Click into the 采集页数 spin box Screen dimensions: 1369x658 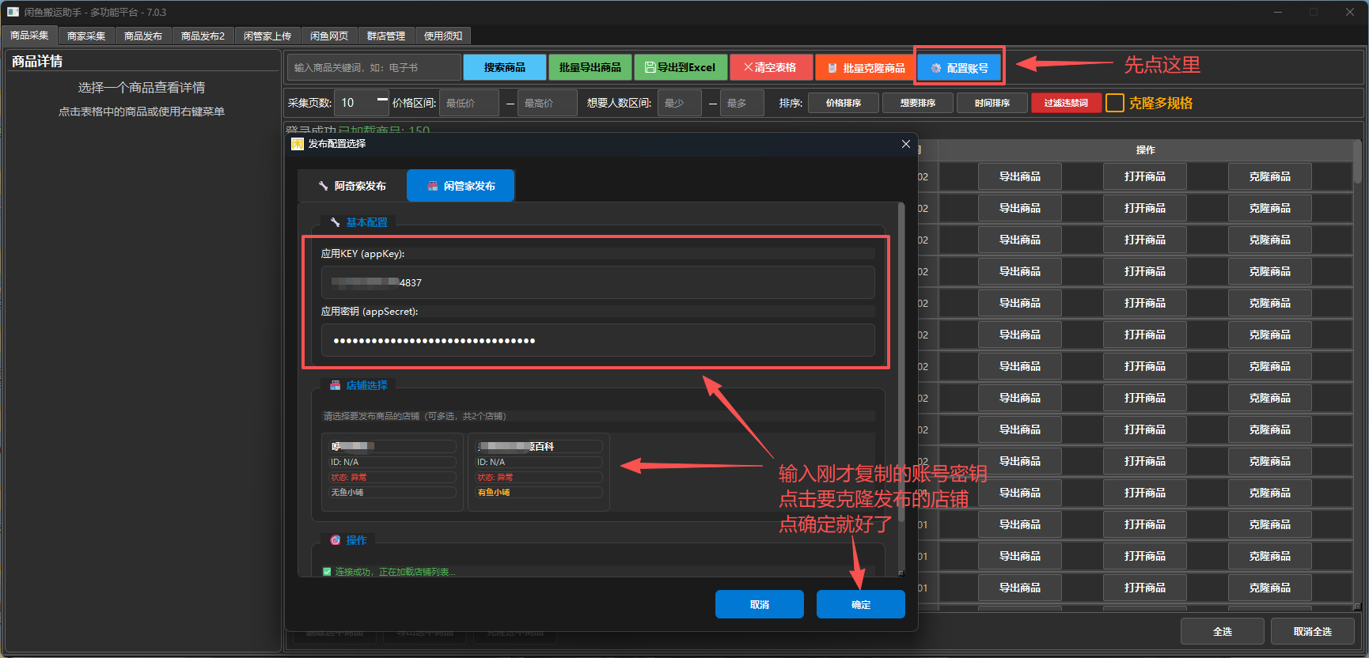tap(356, 104)
